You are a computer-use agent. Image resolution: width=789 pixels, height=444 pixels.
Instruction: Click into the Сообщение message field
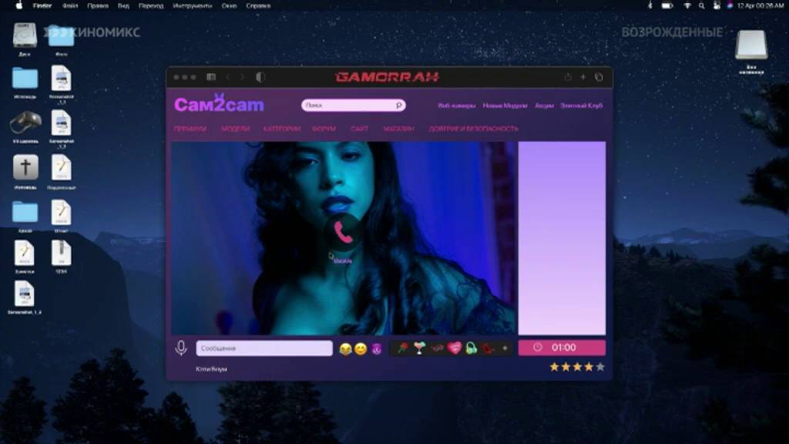(264, 348)
